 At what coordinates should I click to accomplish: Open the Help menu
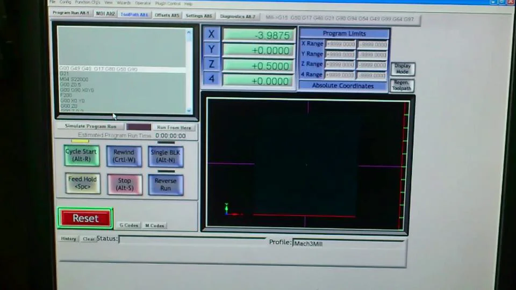[x=188, y=4]
